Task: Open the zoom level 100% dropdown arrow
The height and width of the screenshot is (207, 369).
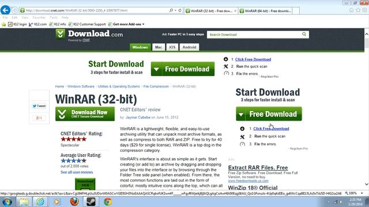Action: pyautogui.click(x=362, y=193)
